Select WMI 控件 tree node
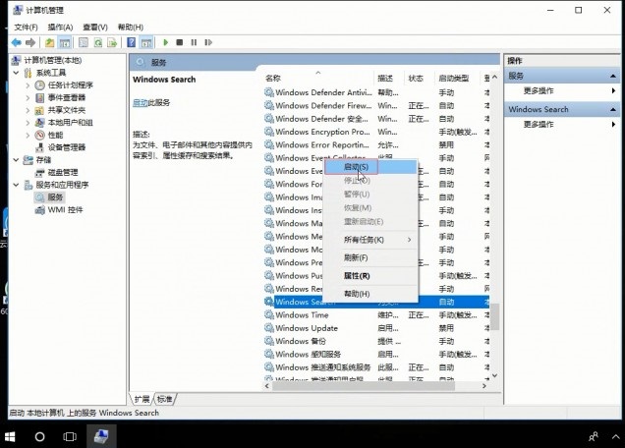Screen dimensions: 625x448 pyautogui.click(x=66, y=209)
